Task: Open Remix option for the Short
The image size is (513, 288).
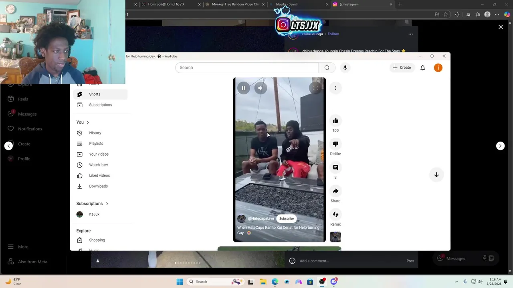Action: click(x=335, y=214)
